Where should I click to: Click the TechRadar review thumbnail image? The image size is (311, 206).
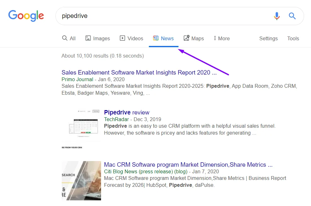[81, 129]
